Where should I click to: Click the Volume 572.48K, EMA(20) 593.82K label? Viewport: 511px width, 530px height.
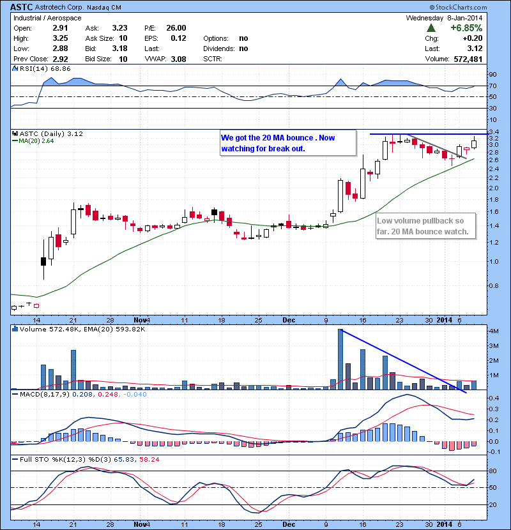click(x=82, y=329)
